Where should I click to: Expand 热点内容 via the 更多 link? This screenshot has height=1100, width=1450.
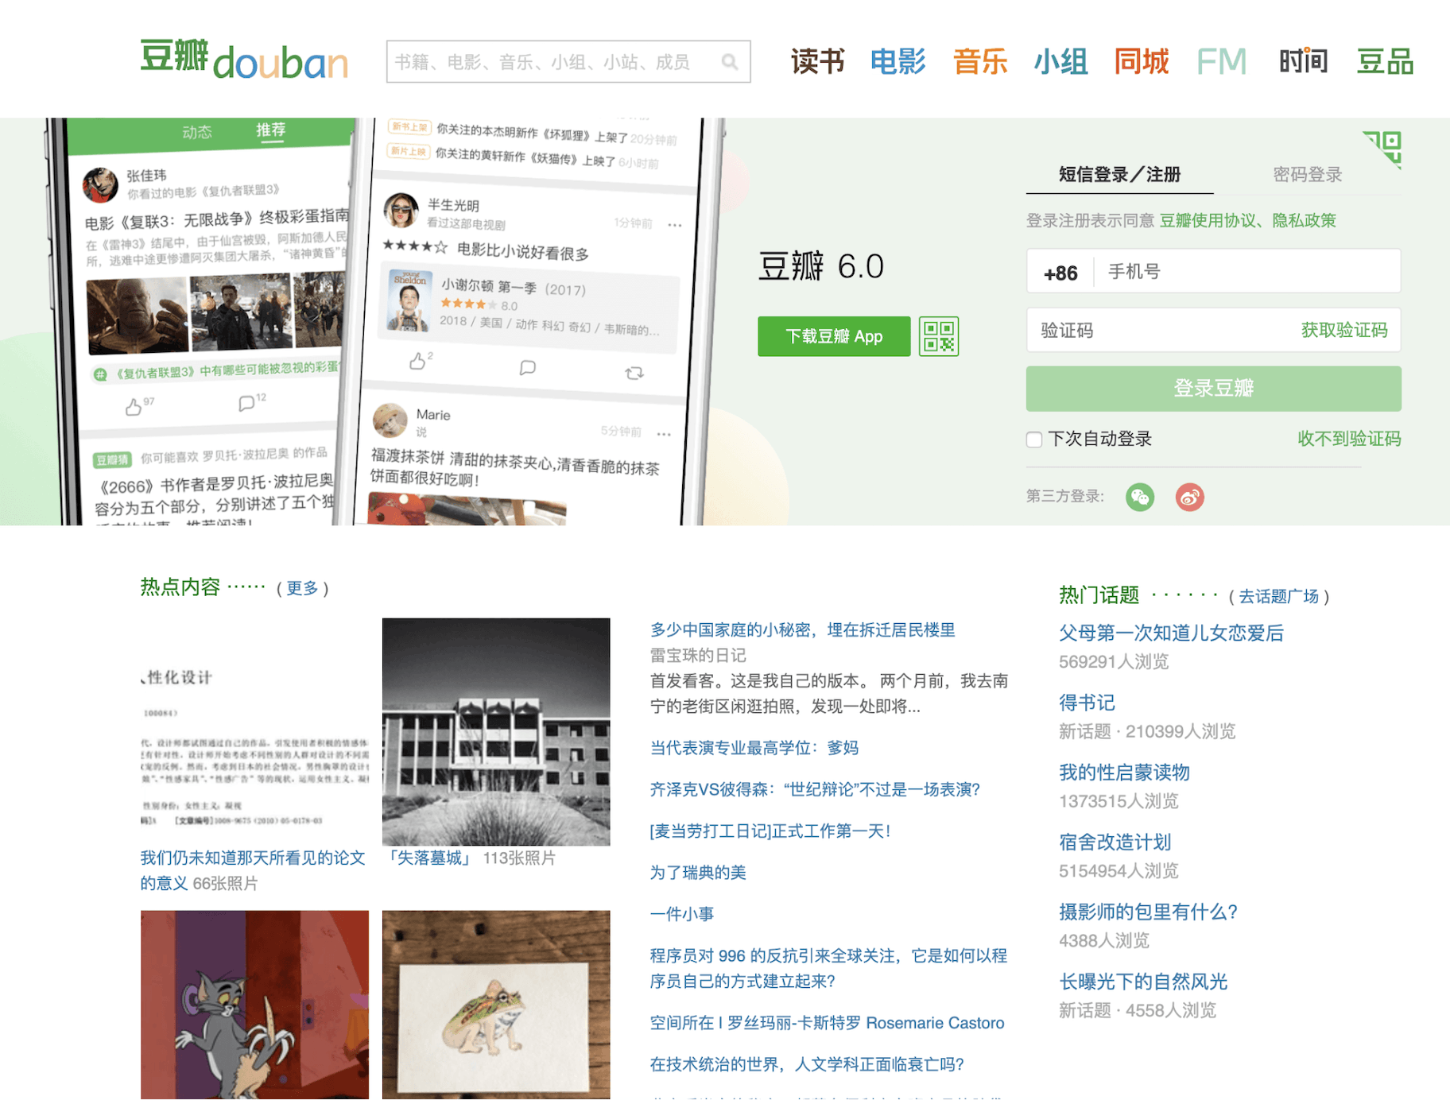(302, 588)
